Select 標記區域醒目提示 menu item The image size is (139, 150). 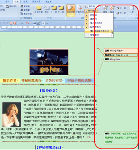pyautogui.click(x=99, y=31)
